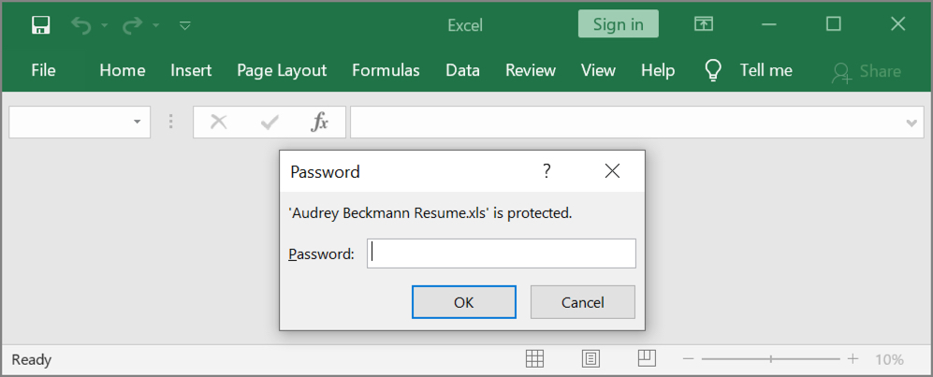Close the Password dialog

click(x=612, y=171)
